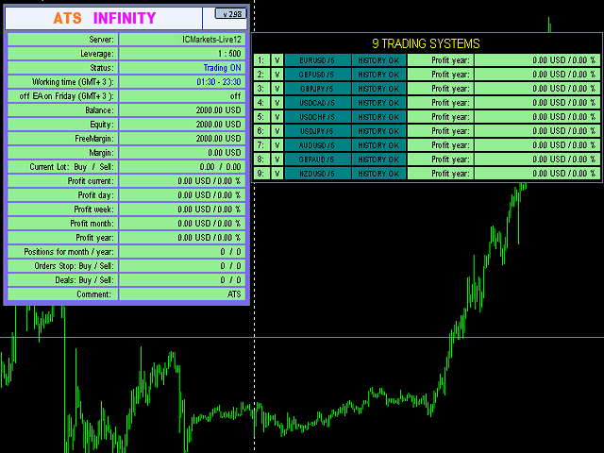
Task: Select the USDJPY /5 symbol button
Action: [x=317, y=131]
